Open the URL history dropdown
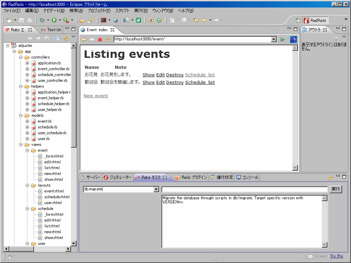 pyautogui.click(x=274, y=39)
